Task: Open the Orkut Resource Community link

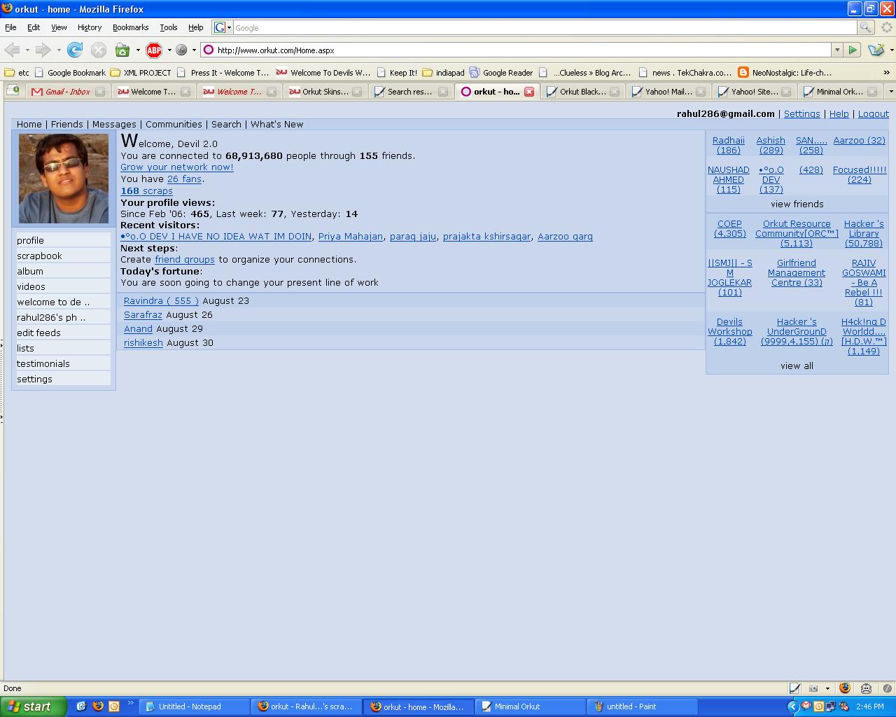Action: pos(797,233)
